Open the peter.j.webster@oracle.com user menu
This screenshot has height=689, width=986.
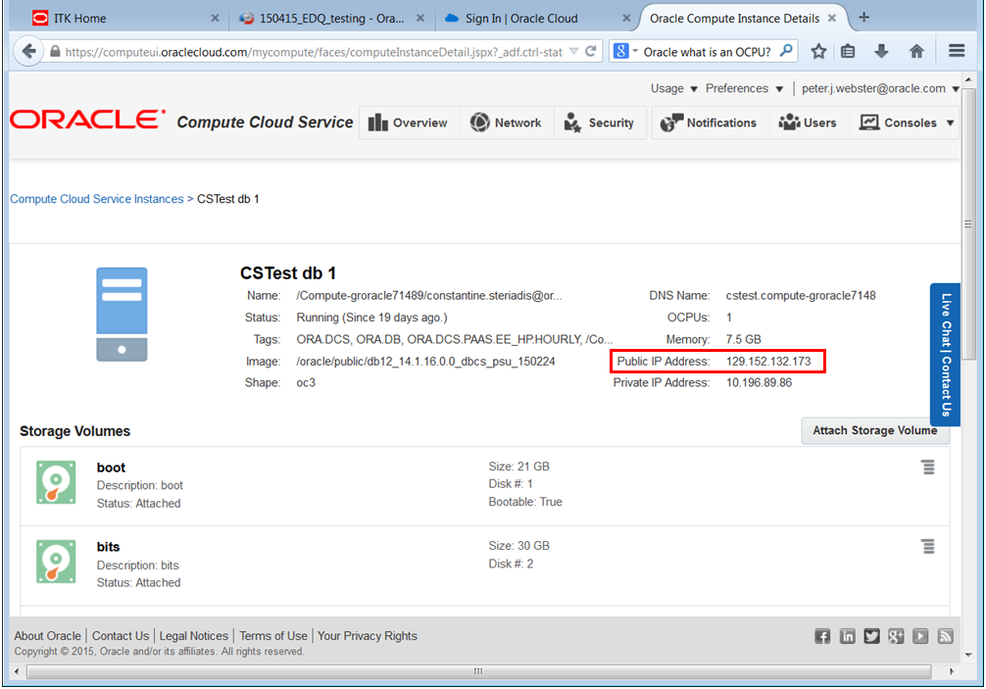point(880,88)
